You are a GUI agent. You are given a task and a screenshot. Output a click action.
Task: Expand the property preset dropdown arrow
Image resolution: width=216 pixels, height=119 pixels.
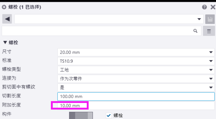tap(199, 19)
